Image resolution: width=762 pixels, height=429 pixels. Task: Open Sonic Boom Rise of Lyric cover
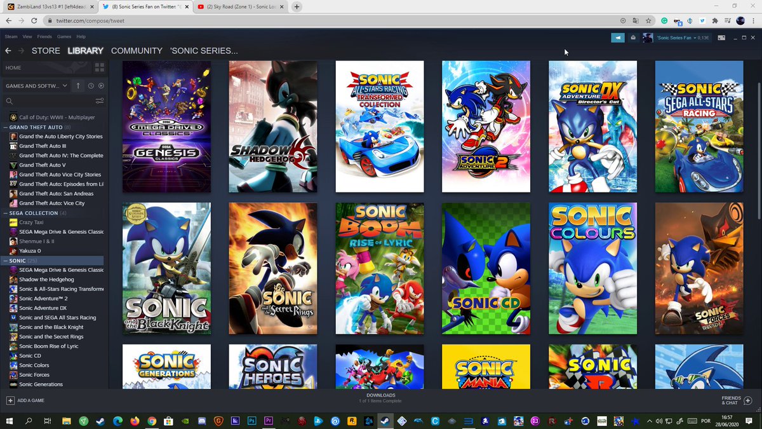point(380,268)
